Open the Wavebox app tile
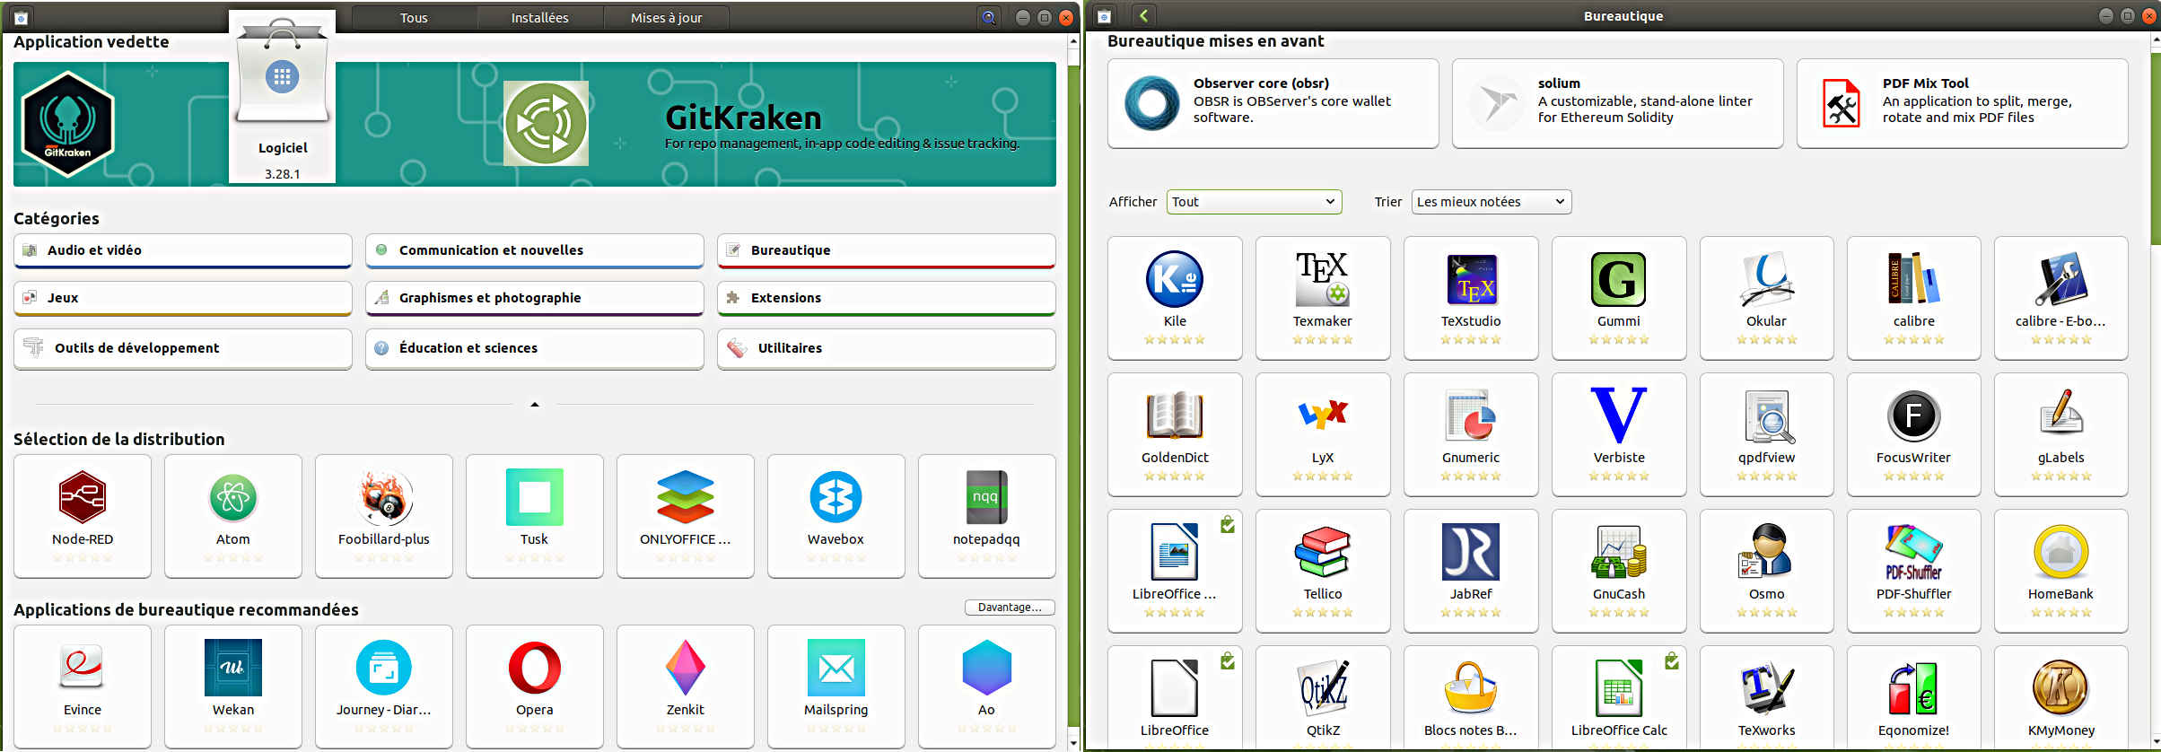 [836, 516]
